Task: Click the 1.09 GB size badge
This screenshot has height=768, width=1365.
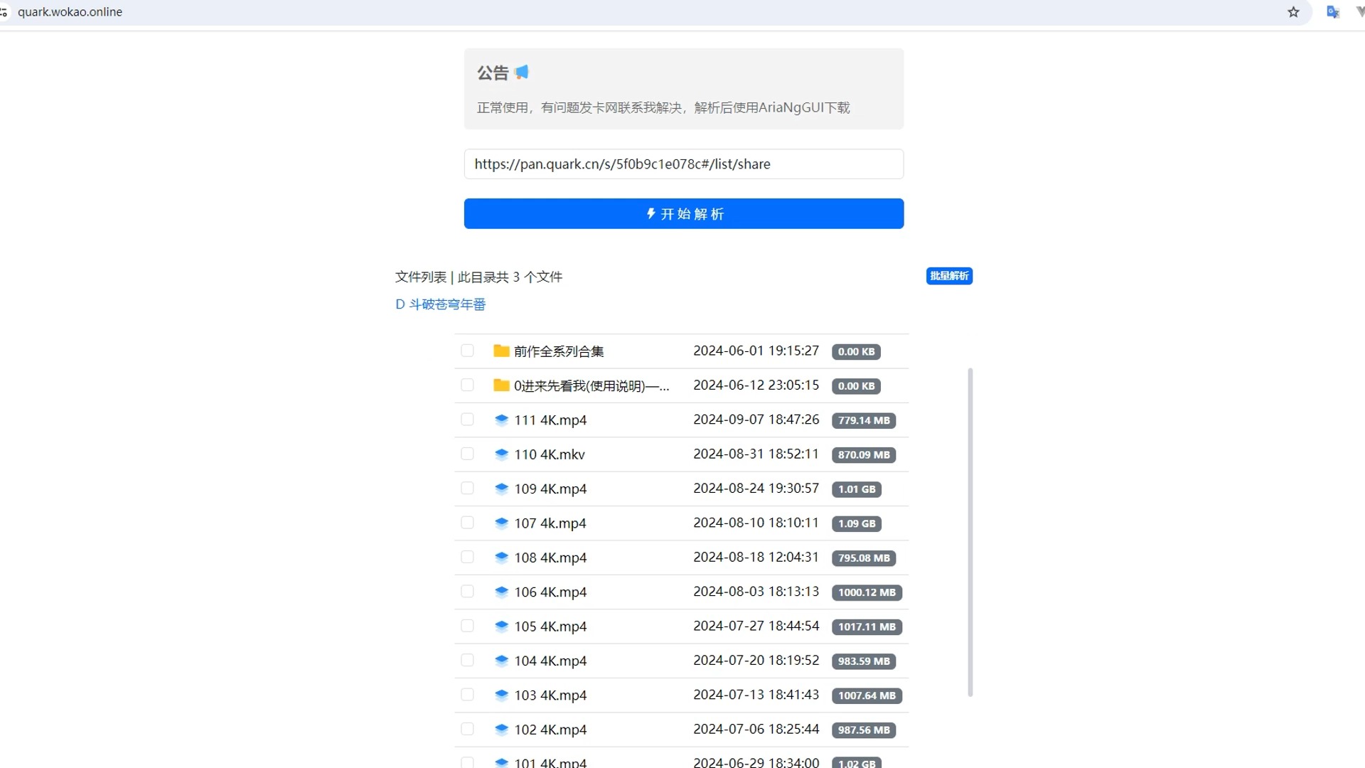Action: (857, 523)
